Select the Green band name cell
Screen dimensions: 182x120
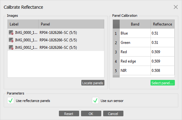tap(135, 43)
